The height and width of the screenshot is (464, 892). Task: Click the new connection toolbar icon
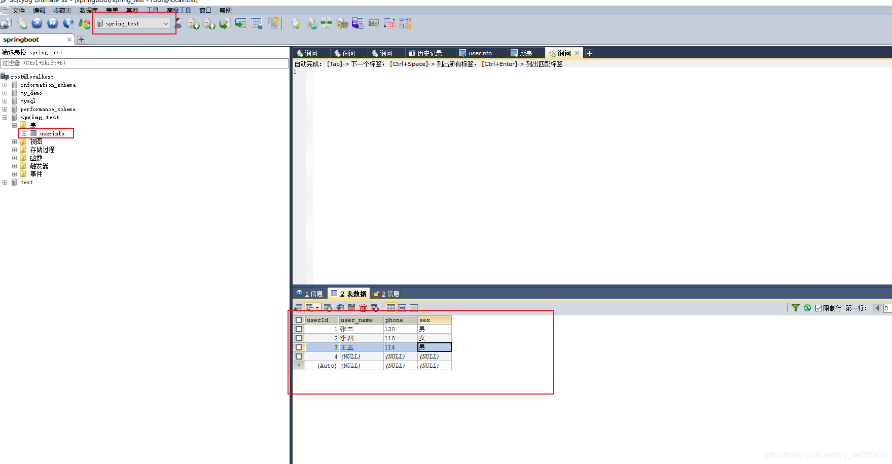[6, 23]
